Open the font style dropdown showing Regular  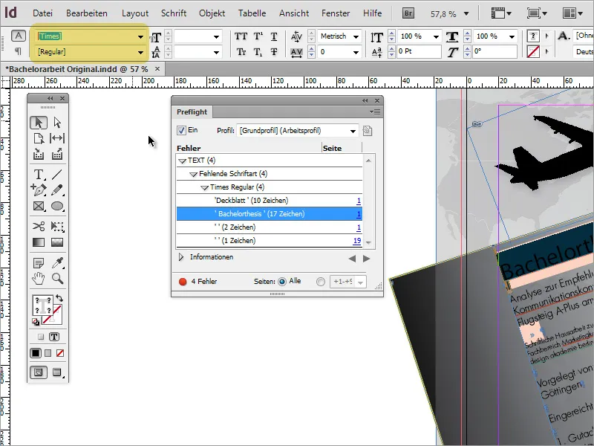(x=140, y=52)
